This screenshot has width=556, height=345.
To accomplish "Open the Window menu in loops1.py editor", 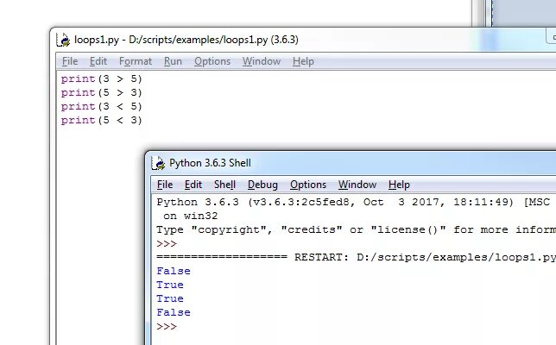I will [x=262, y=61].
